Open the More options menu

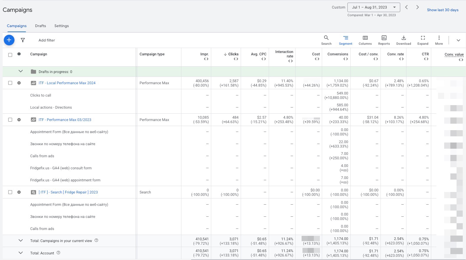click(439, 40)
